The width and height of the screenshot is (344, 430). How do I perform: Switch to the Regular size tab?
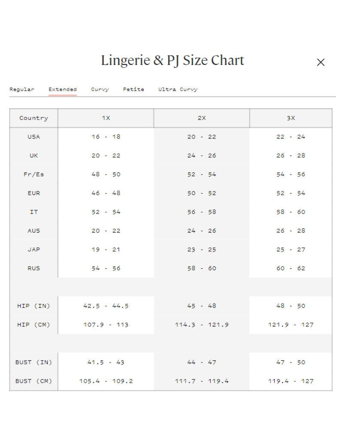22,89
